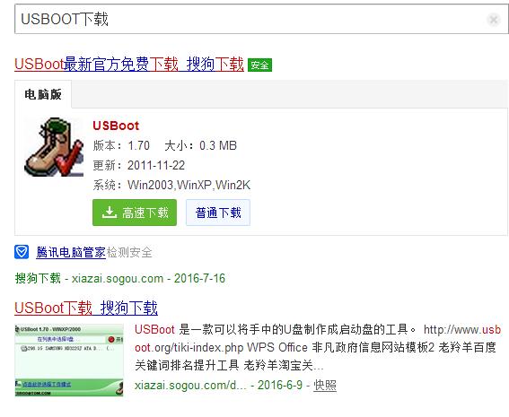
Task: Click the 普通下载 button
Action: [x=218, y=213]
